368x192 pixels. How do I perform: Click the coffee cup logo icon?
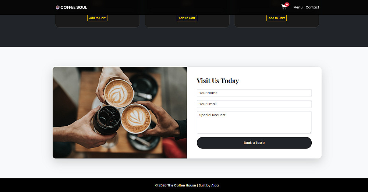click(57, 7)
